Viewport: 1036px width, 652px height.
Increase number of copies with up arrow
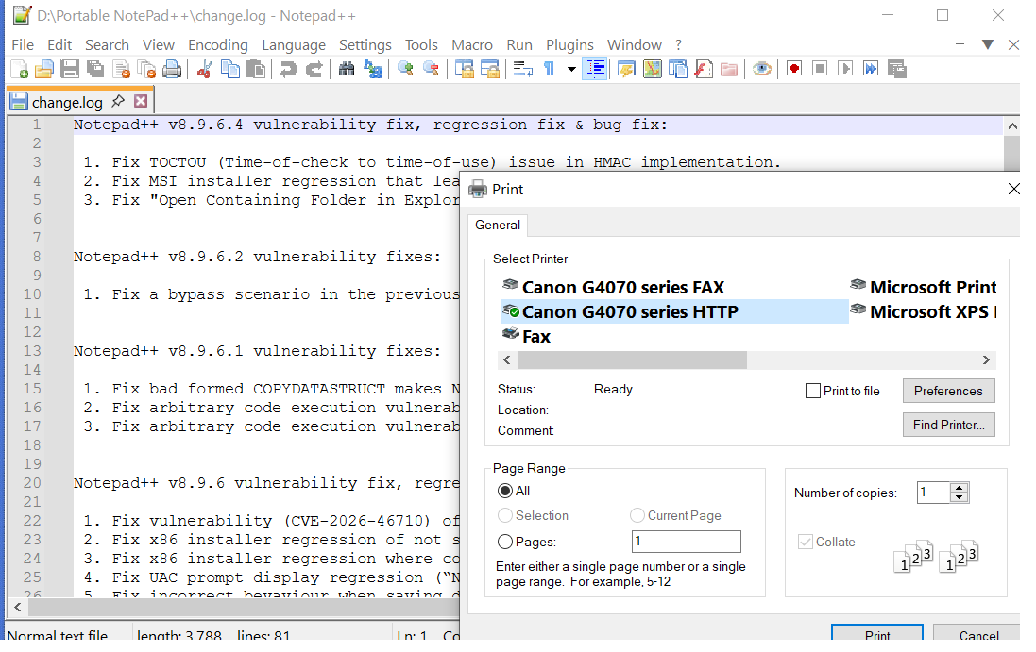(960, 488)
